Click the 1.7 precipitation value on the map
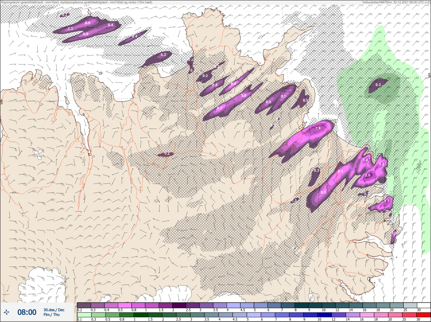This screenshot has width=431, height=322. [x=387, y=201]
